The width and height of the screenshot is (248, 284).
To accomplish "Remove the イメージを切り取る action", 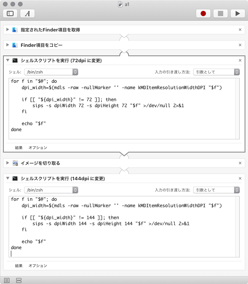I will 240,163.
